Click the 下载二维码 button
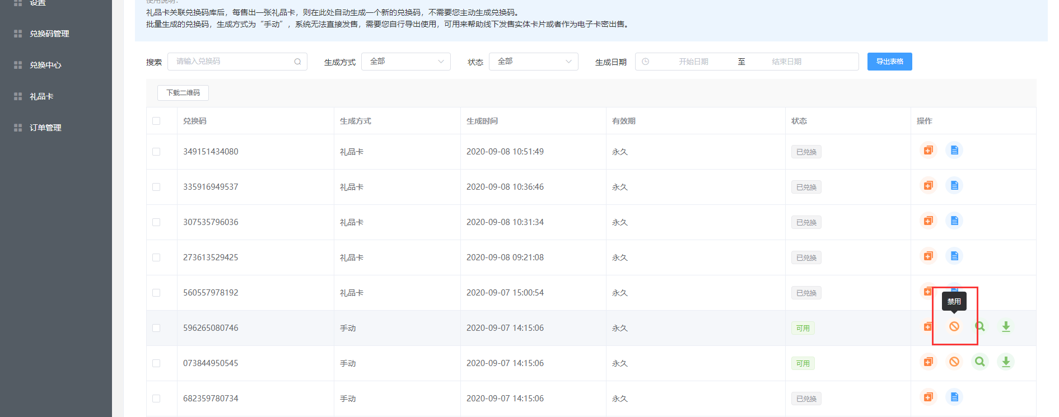 click(183, 93)
